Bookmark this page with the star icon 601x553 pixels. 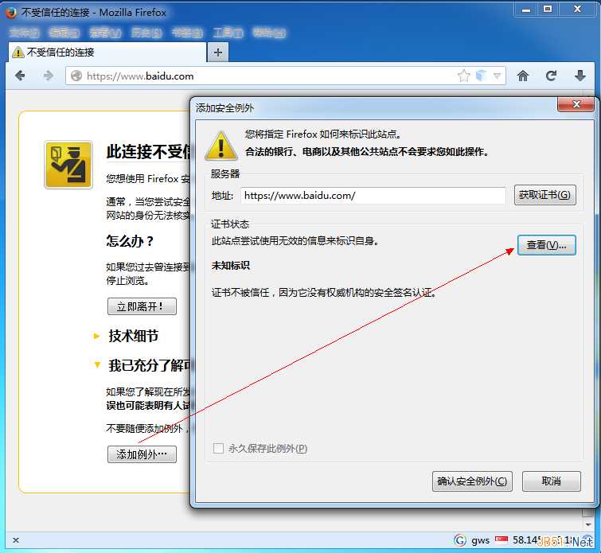(x=464, y=76)
